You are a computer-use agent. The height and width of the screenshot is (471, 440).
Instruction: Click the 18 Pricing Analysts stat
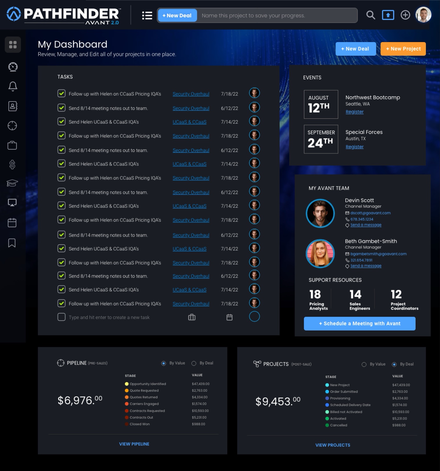(318, 300)
